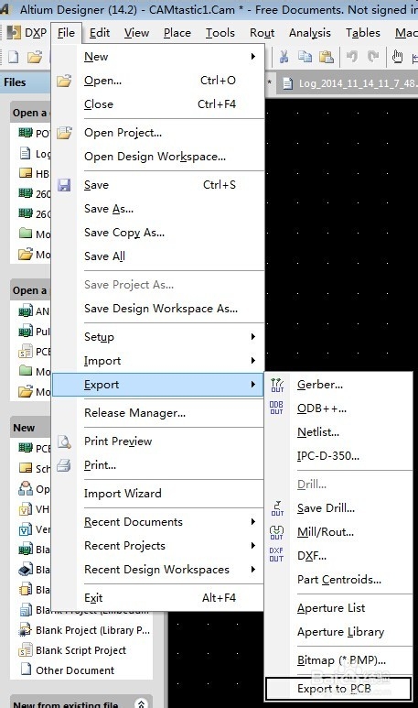Open the View menu
The image size is (418, 708).
tap(136, 33)
